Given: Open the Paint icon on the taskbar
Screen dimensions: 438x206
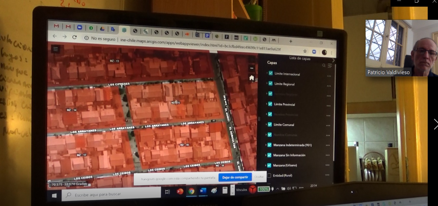Looking at the screenshot, I should [214, 191].
